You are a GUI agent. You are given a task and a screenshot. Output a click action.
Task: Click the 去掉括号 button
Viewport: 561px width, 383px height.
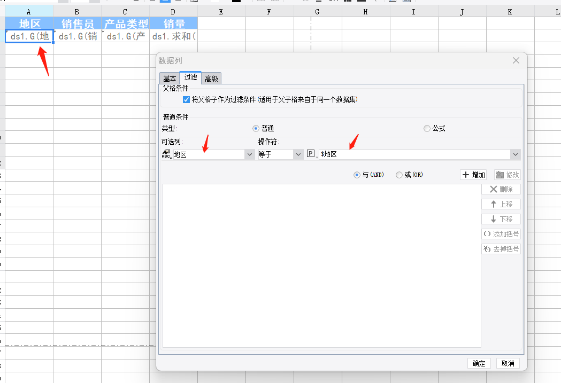[x=501, y=249]
